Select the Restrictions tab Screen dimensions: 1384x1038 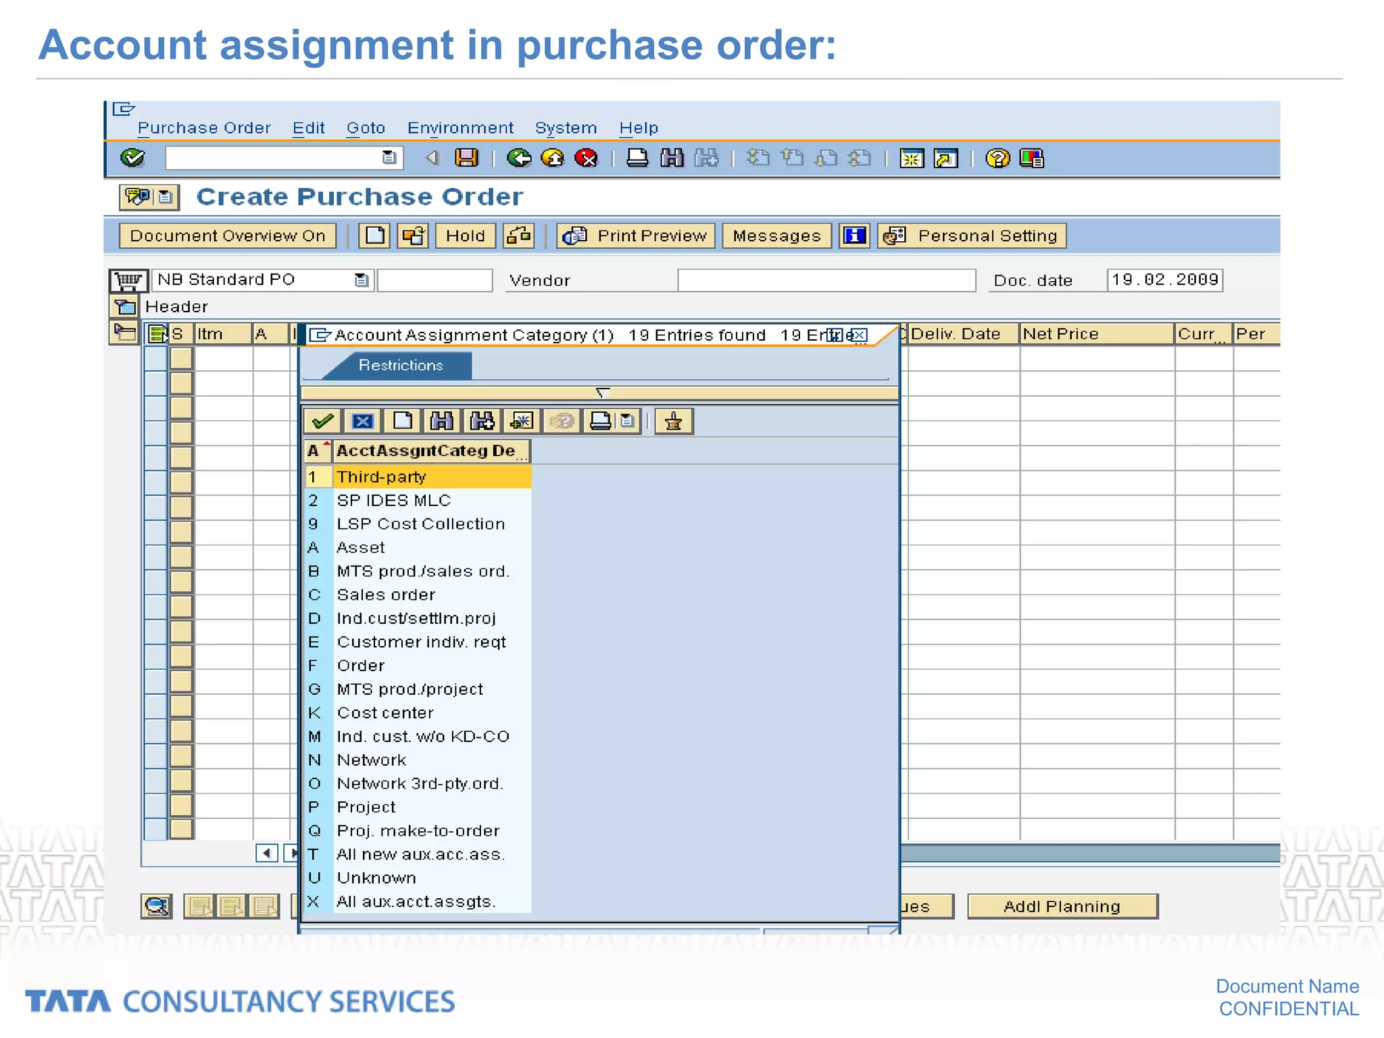[x=401, y=366]
